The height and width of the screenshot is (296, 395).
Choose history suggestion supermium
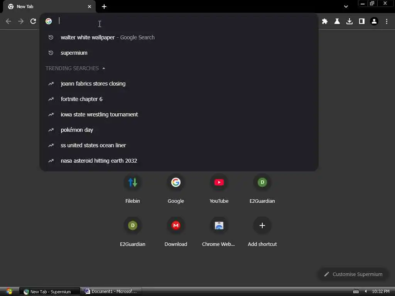pyautogui.click(x=179, y=53)
